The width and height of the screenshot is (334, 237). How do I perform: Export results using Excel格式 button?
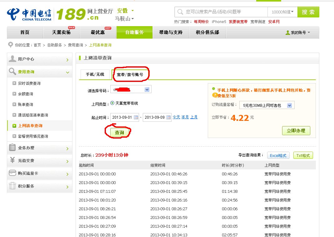click(278, 155)
